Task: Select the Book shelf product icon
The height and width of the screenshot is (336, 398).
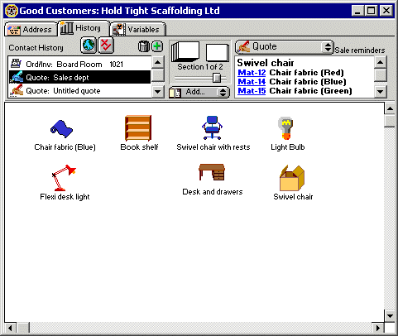Action: [138, 128]
